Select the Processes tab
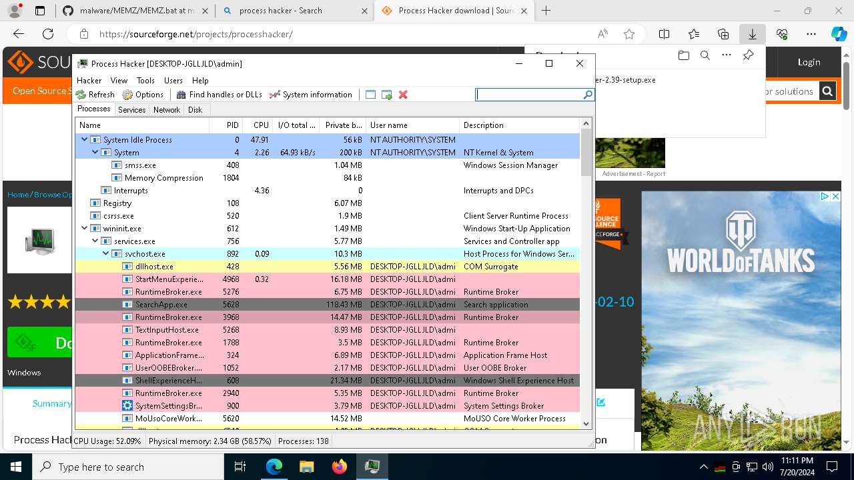The image size is (854, 480). coord(94,109)
